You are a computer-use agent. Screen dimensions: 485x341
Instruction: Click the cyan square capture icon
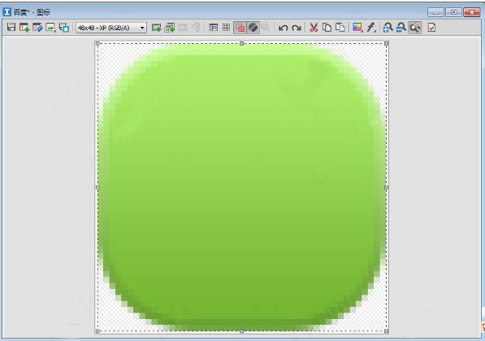(x=63, y=28)
